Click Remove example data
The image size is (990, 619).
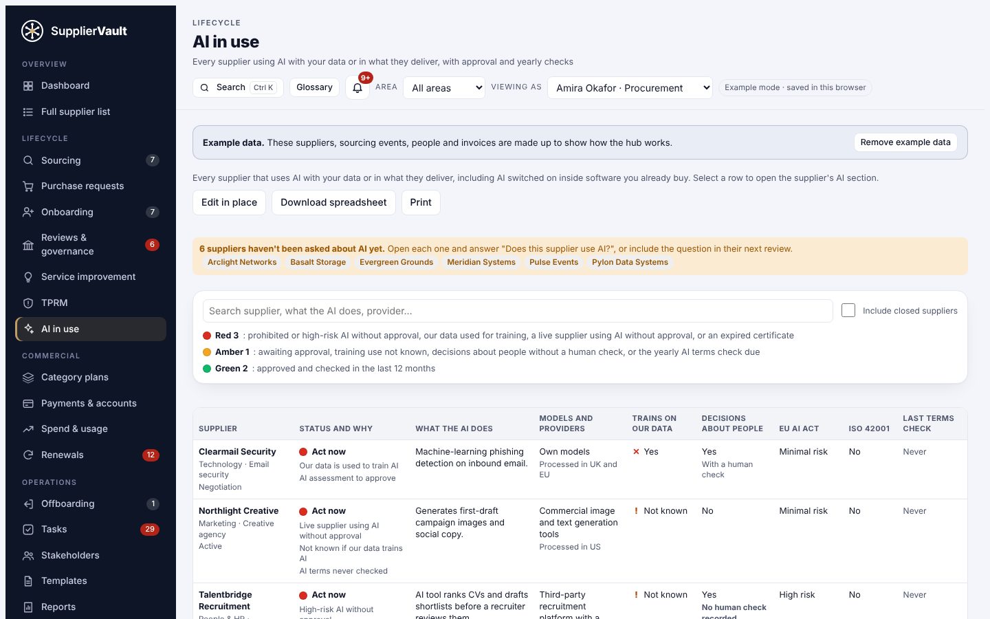pyautogui.click(x=905, y=142)
